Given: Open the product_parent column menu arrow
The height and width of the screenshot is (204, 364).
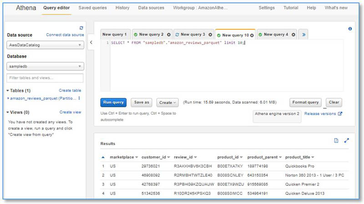Looking at the screenshot, I should (280, 157).
